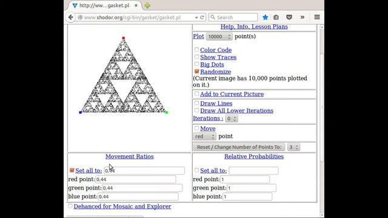Open the Movement Ratios heading link
The image size is (388, 218).
(129, 156)
